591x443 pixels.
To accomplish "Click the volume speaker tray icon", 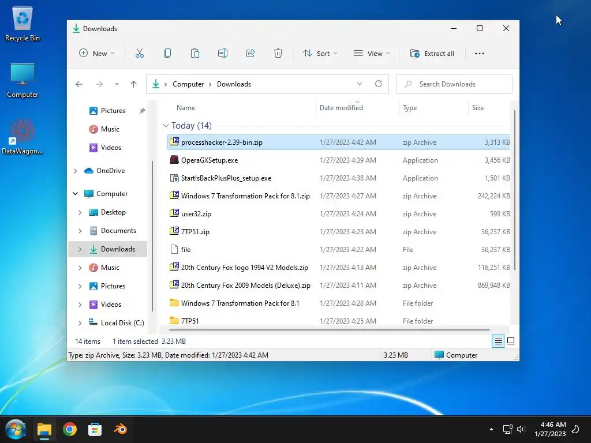I will [x=521, y=429].
